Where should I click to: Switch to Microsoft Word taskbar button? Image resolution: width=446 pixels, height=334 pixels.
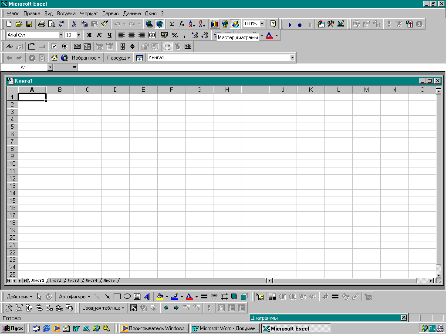(225, 329)
